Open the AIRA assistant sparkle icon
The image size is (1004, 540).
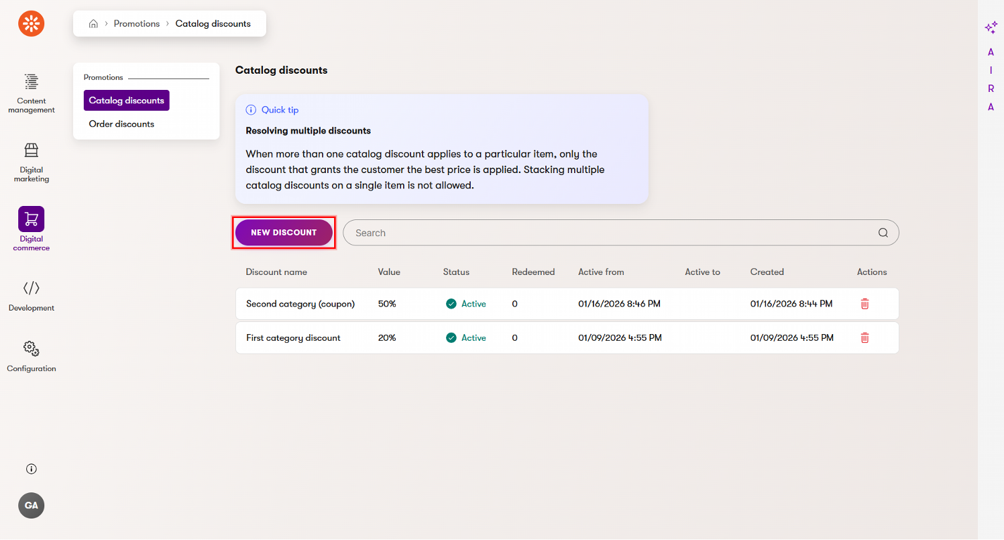point(991,28)
